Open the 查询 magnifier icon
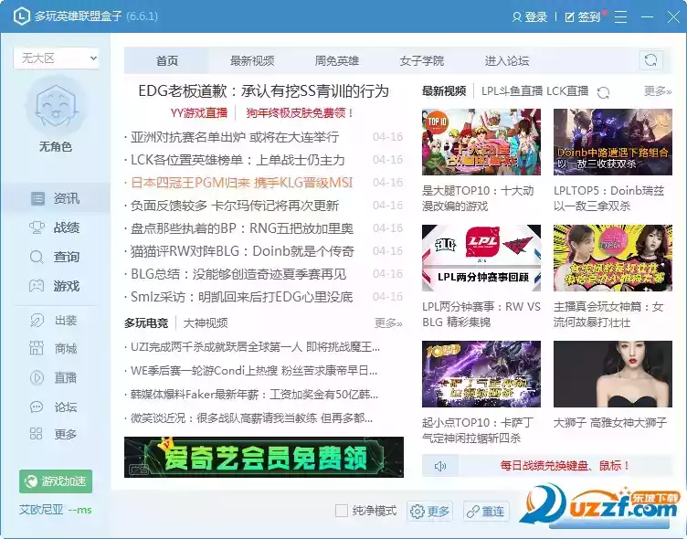 (37, 257)
